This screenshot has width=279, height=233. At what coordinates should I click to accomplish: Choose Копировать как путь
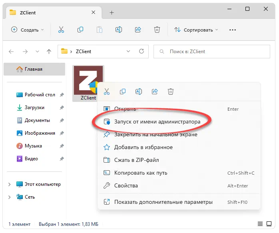coord(179,173)
